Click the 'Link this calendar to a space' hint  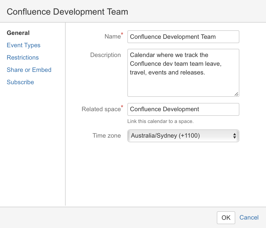[x=160, y=121]
